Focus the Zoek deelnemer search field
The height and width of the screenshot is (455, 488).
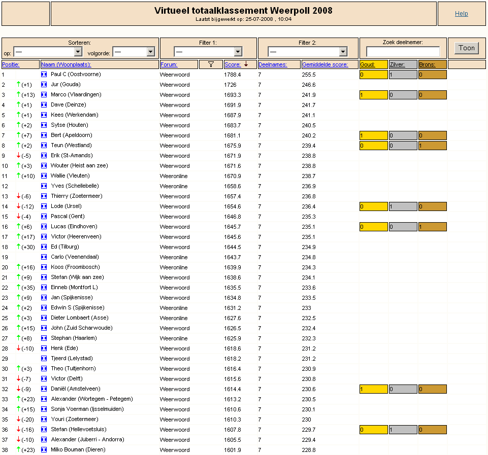click(403, 52)
